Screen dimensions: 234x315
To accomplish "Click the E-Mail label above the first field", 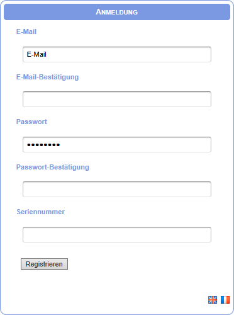I will click(26, 31).
